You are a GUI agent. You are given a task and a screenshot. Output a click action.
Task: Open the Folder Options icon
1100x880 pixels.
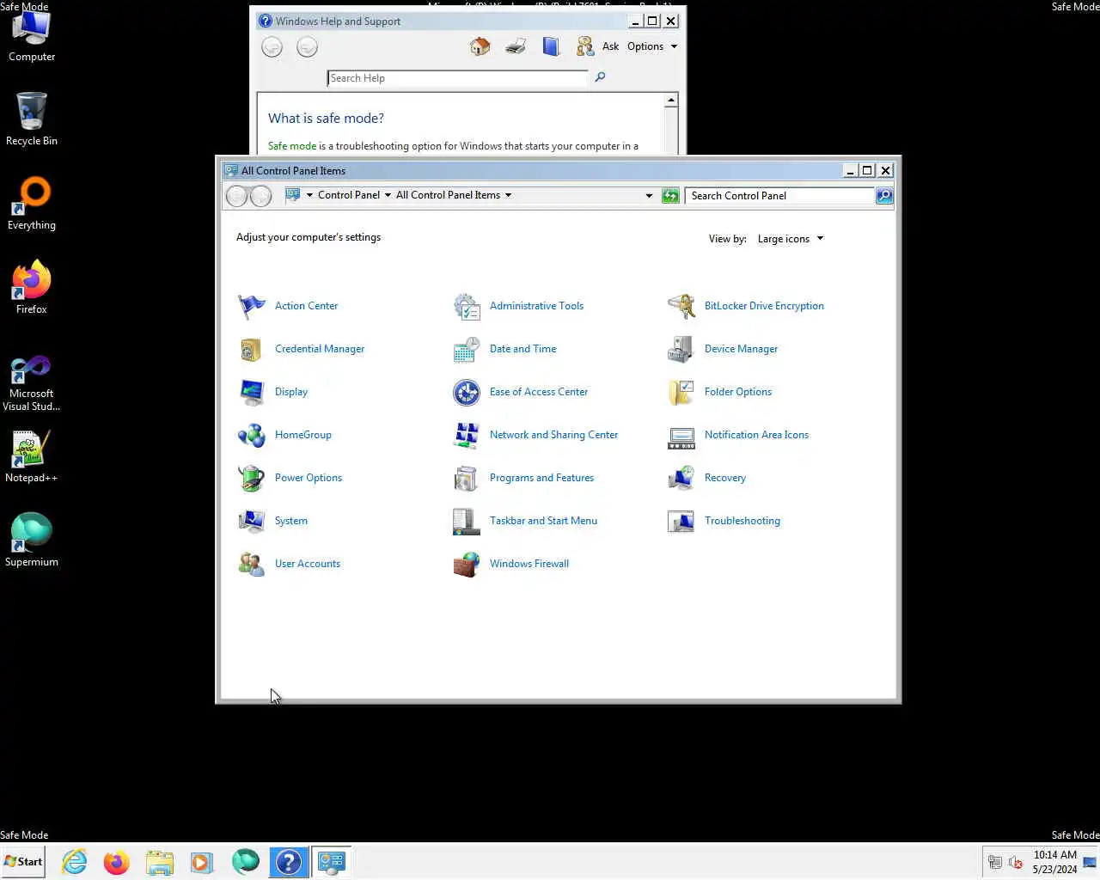tap(681, 392)
